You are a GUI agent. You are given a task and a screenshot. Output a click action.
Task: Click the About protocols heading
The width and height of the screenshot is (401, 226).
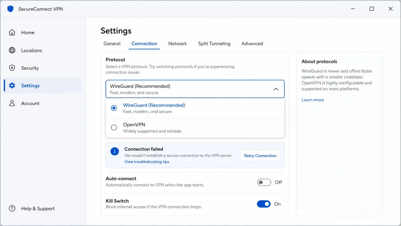pos(319,62)
